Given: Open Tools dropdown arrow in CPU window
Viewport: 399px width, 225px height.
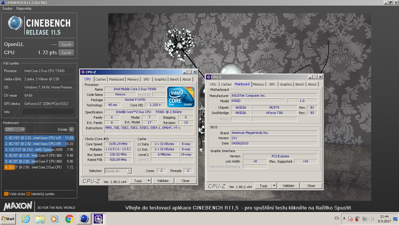Looking at the screenshot, I should [148, 181].
